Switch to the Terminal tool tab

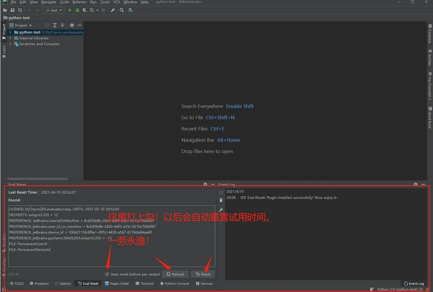click(x=144, y=283)
